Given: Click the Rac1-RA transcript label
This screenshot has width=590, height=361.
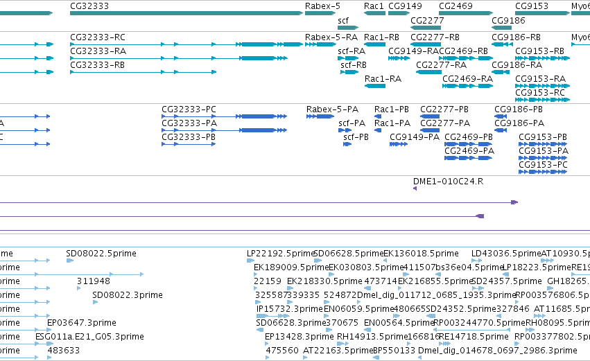Looking at the screenshot, I should pos(383,79).
